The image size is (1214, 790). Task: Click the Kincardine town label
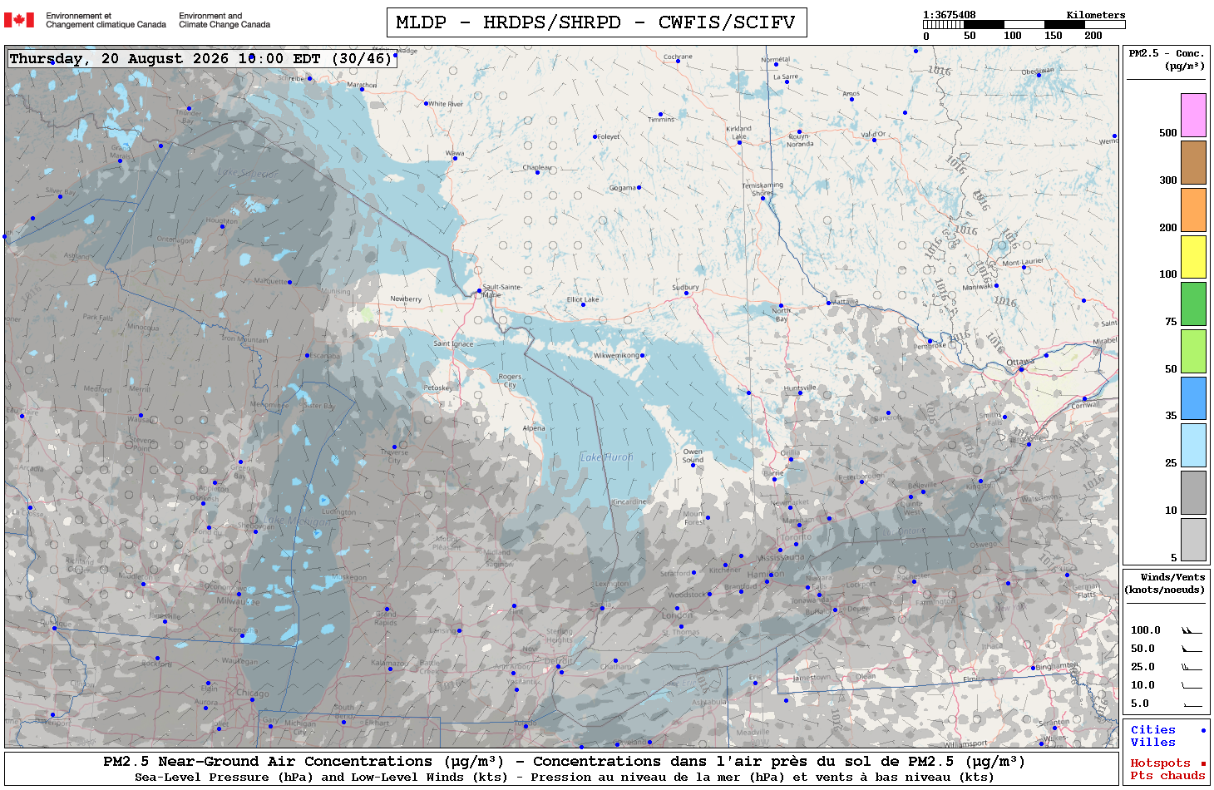point(629,501)
